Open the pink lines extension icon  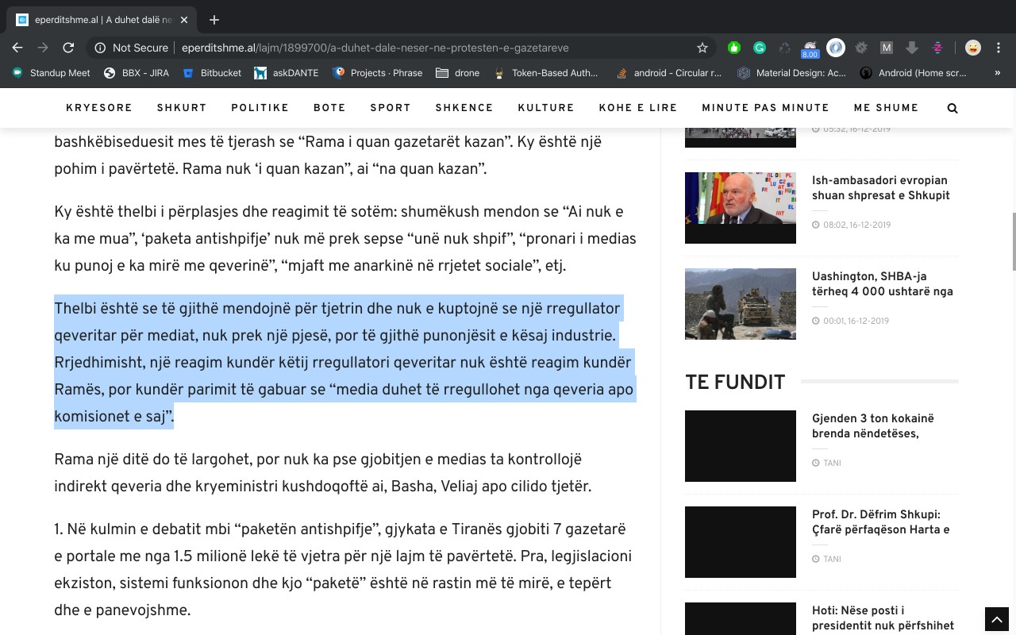pos(937,48)
